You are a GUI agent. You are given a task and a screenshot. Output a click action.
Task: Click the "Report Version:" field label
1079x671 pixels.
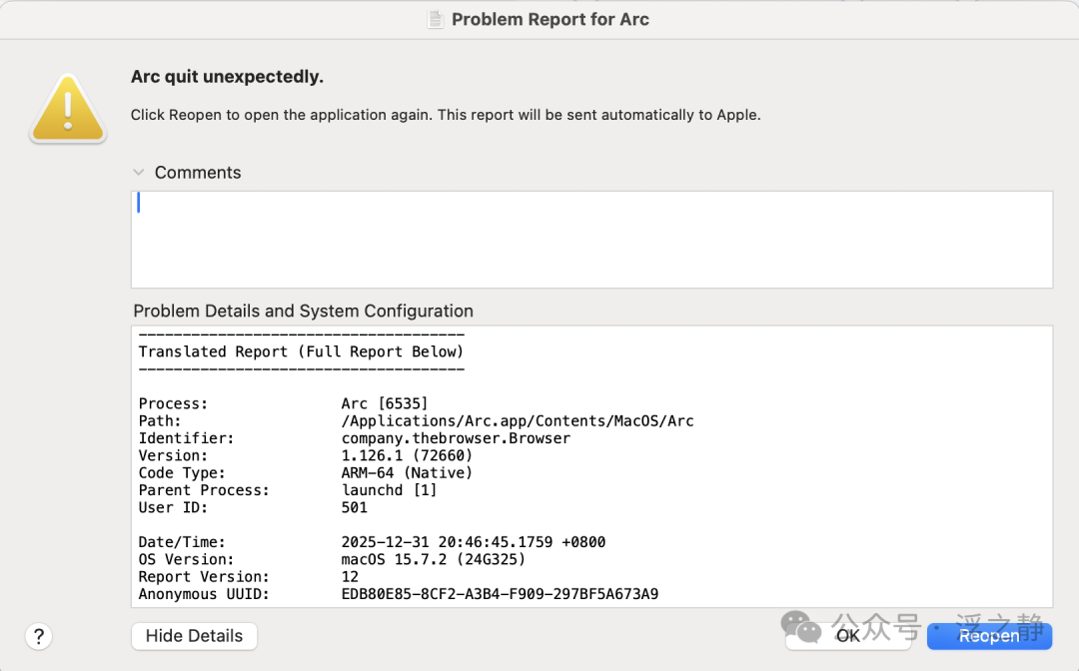(x=204, y=577)
